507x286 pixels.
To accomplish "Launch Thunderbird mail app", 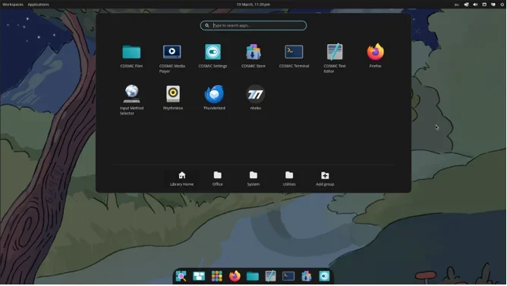I will (x=214, y=98).
